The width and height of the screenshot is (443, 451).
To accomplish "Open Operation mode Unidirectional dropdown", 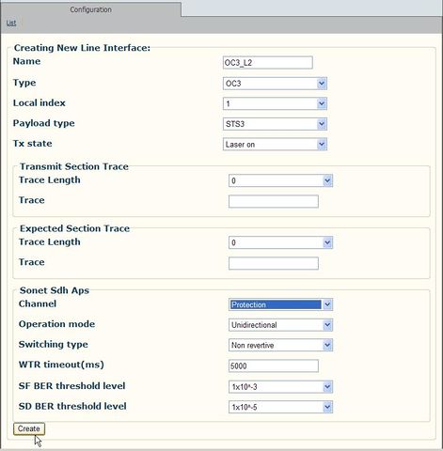I will [x=280, y=325].
